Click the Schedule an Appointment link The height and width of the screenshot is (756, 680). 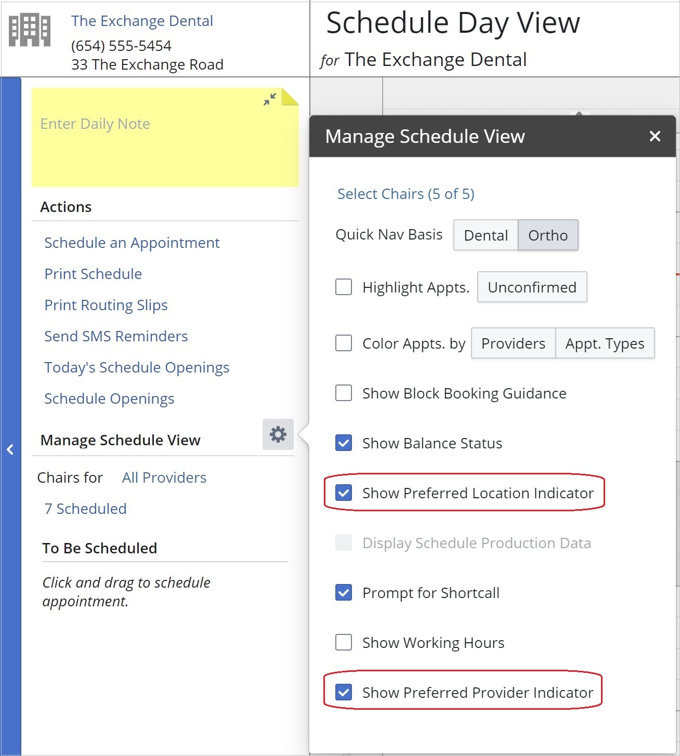point(132,243)
